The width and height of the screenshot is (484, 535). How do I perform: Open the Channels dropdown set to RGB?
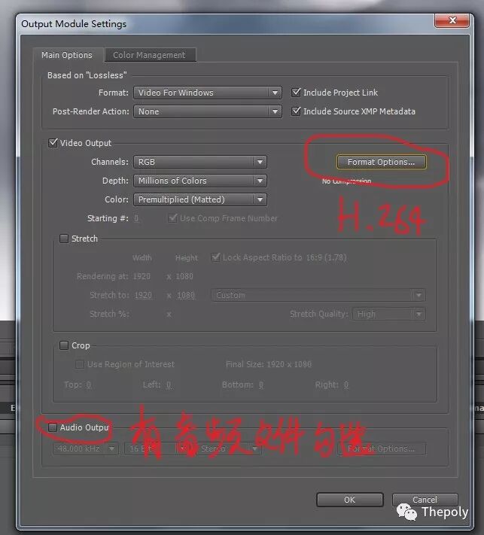tap(200, 162)
